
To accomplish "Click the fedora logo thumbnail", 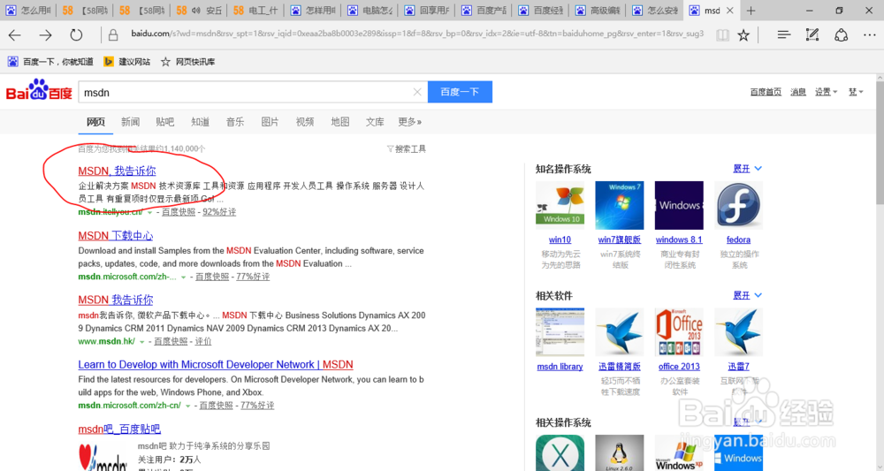I will click(738, 205).
